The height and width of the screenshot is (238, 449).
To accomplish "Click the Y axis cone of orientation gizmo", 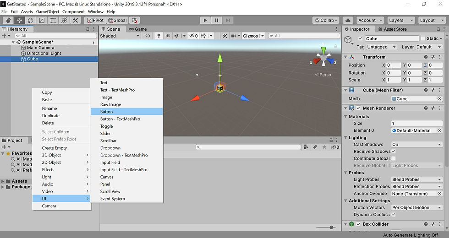I will 323,50.
